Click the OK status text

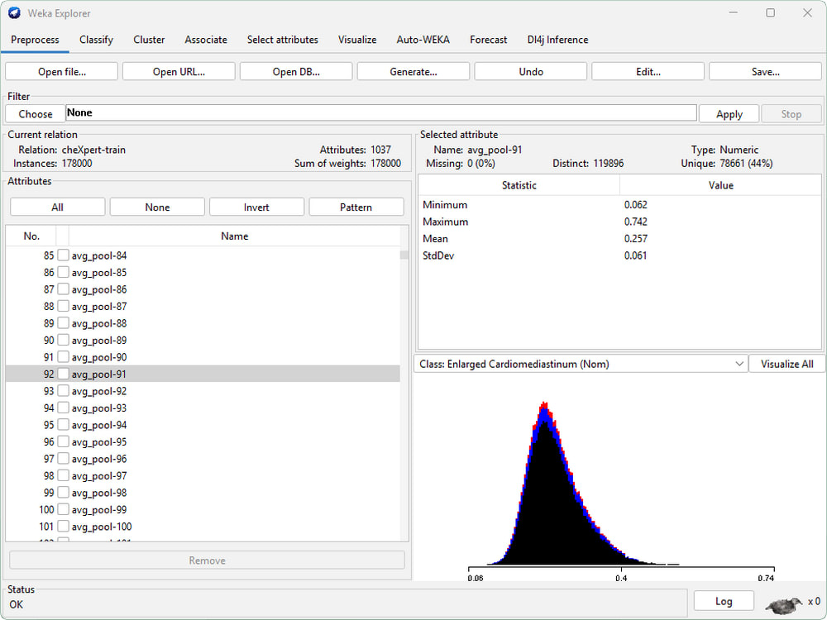click(x=17, y=604)
